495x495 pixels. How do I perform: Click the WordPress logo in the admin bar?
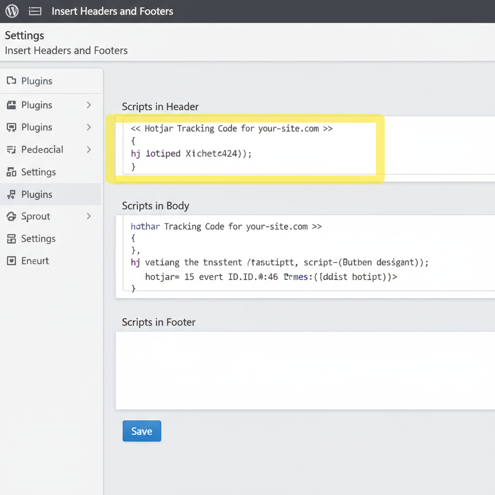pyautogui.click(x=11, y=11)
